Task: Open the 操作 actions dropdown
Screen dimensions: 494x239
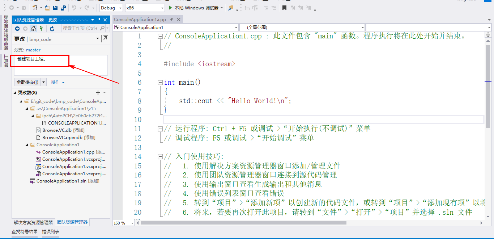Action: click(x=58, y=82)
